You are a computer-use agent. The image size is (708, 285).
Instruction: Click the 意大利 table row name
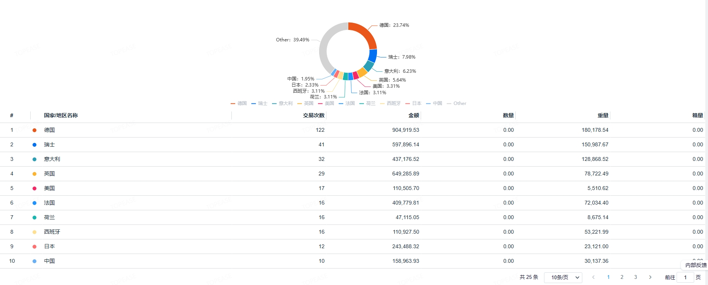[x=52, y=159]
